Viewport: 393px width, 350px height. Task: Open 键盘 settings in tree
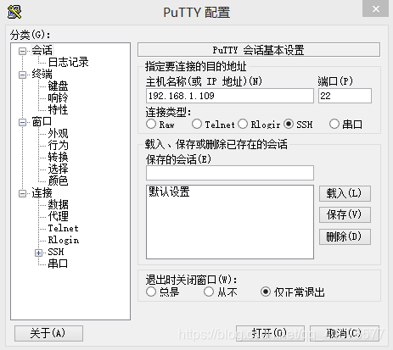(58, 86)
